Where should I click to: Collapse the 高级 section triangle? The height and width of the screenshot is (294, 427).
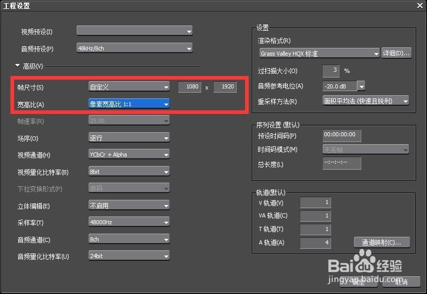pos(17,66)
